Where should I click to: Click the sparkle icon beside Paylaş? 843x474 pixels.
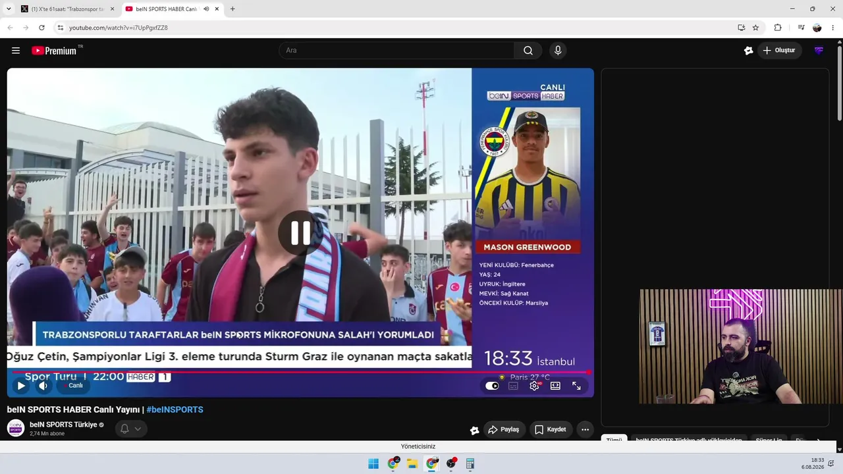pyautogui.click(x=474, y=430)
